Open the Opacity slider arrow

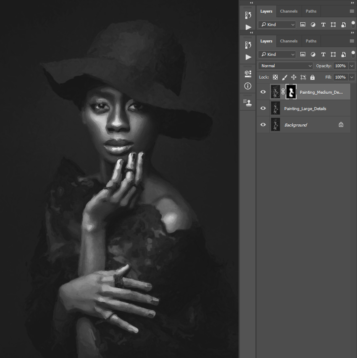click(x=352, y=66)
